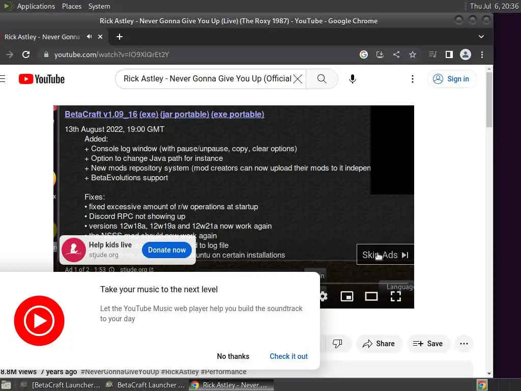
Task: Click scrollbar down arrow
Action: tap(489, 373)
